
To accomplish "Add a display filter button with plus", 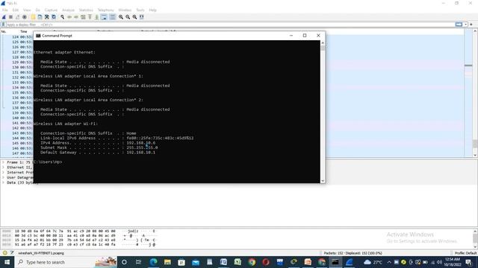I will 471,25.
